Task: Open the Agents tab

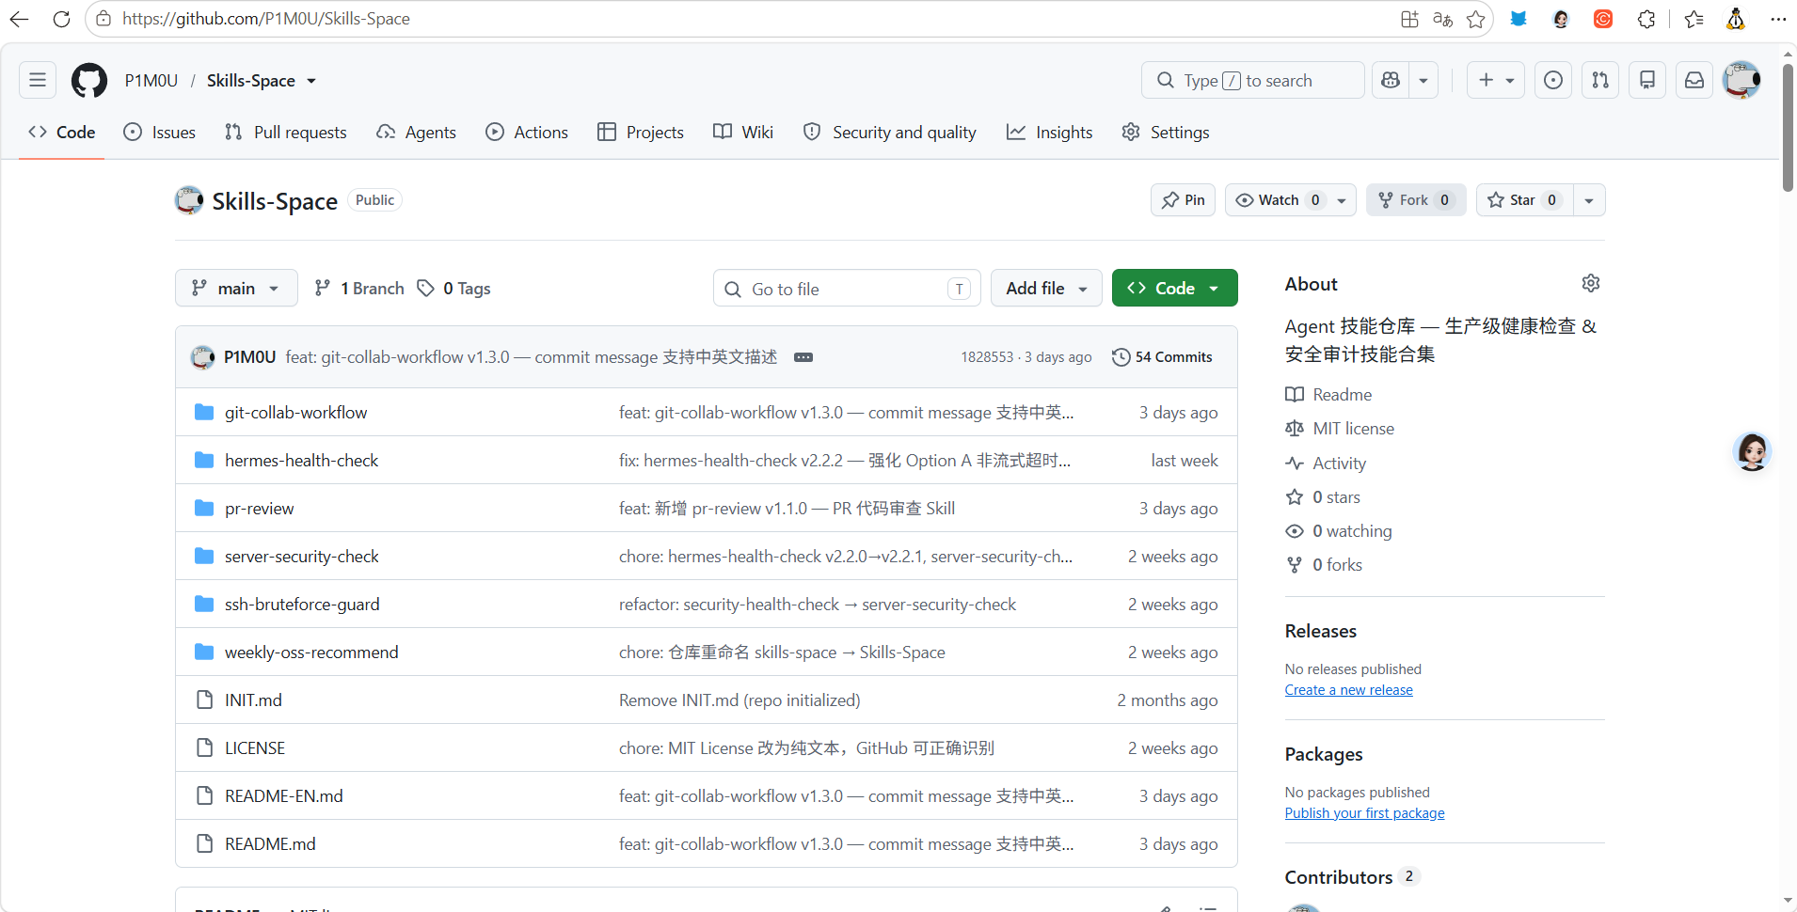Action: [x=417, y=133]
